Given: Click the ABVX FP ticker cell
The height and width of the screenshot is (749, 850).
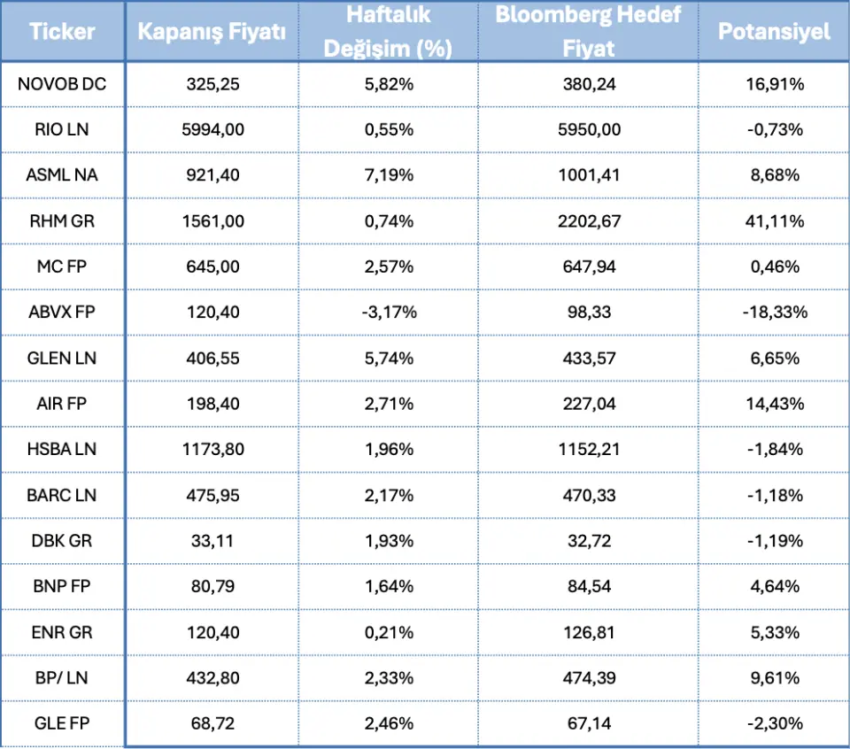Looking at the screenshot, I should pos(62,313).
